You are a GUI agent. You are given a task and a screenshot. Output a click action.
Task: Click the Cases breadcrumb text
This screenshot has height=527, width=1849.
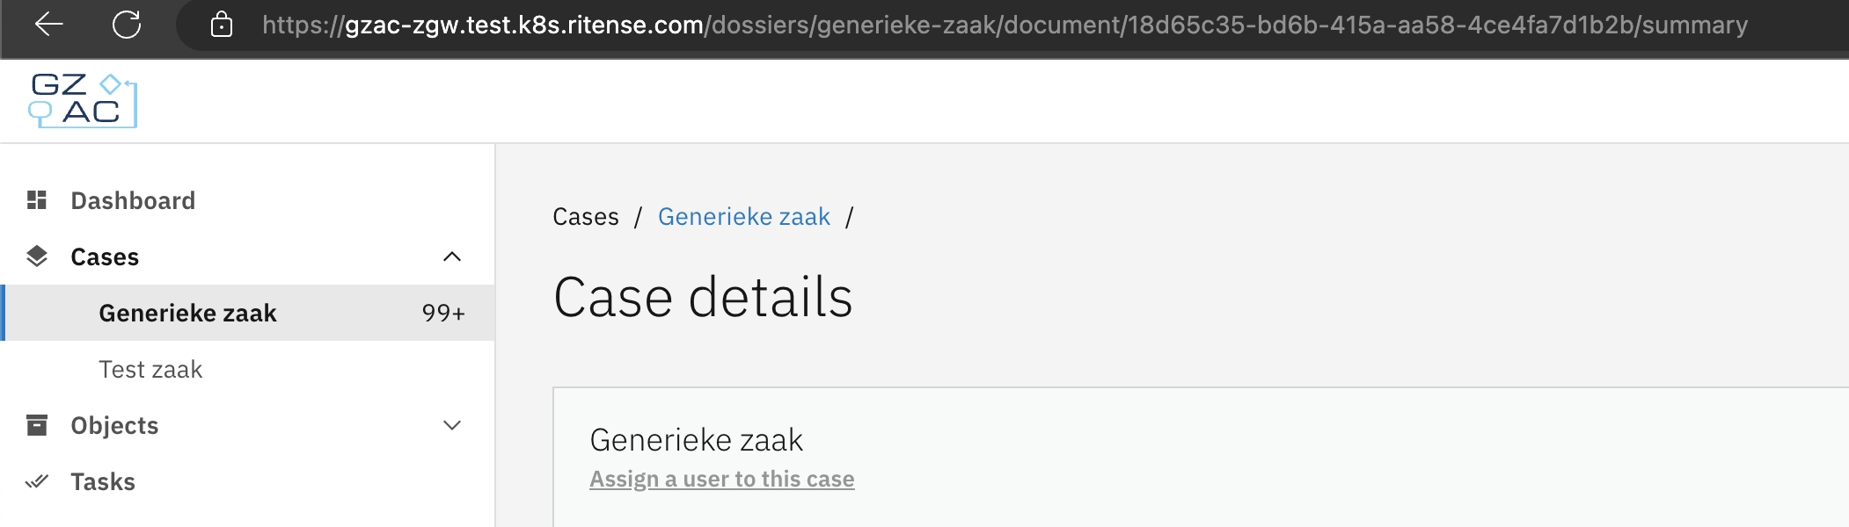pyautogui.click(x=586, y=216)
